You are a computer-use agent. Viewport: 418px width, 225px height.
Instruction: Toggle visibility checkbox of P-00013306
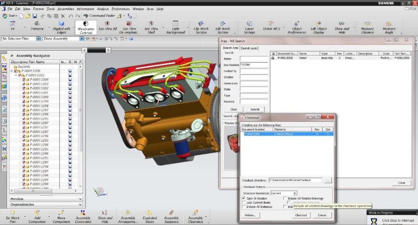click(15, 71)
